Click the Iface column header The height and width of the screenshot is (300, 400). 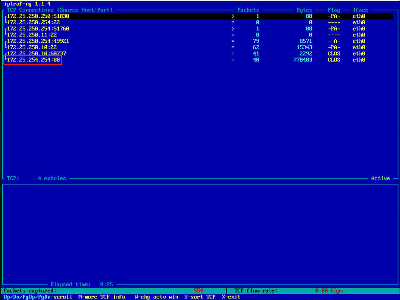[x=360, y=10]
